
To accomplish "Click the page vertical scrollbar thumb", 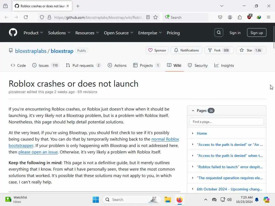I will point(274,37).
